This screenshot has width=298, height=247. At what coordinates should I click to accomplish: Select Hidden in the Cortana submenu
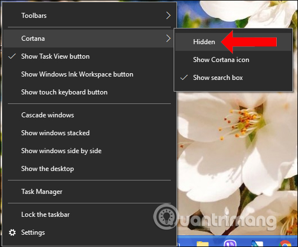tap(233, 42)
